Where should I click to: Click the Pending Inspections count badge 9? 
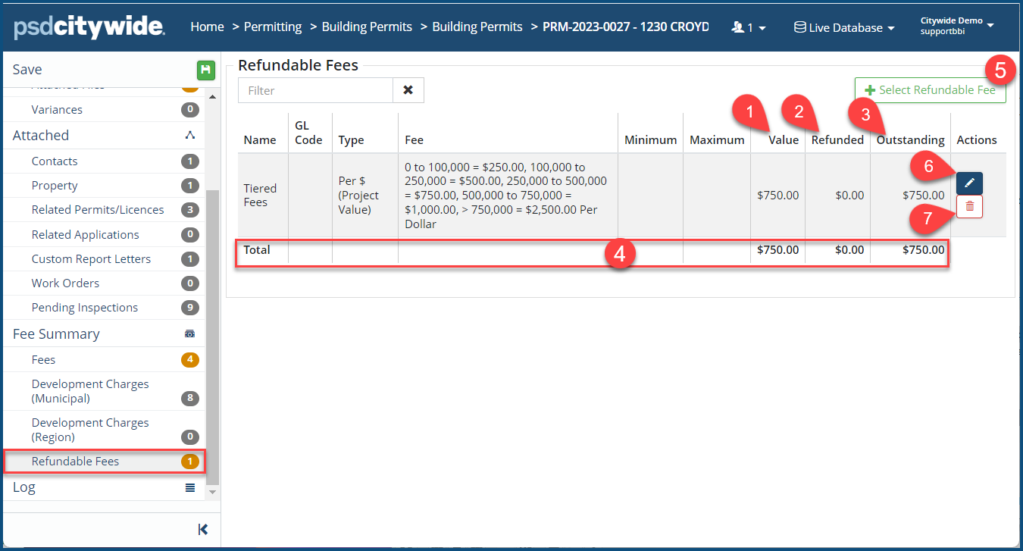(190, 308)
